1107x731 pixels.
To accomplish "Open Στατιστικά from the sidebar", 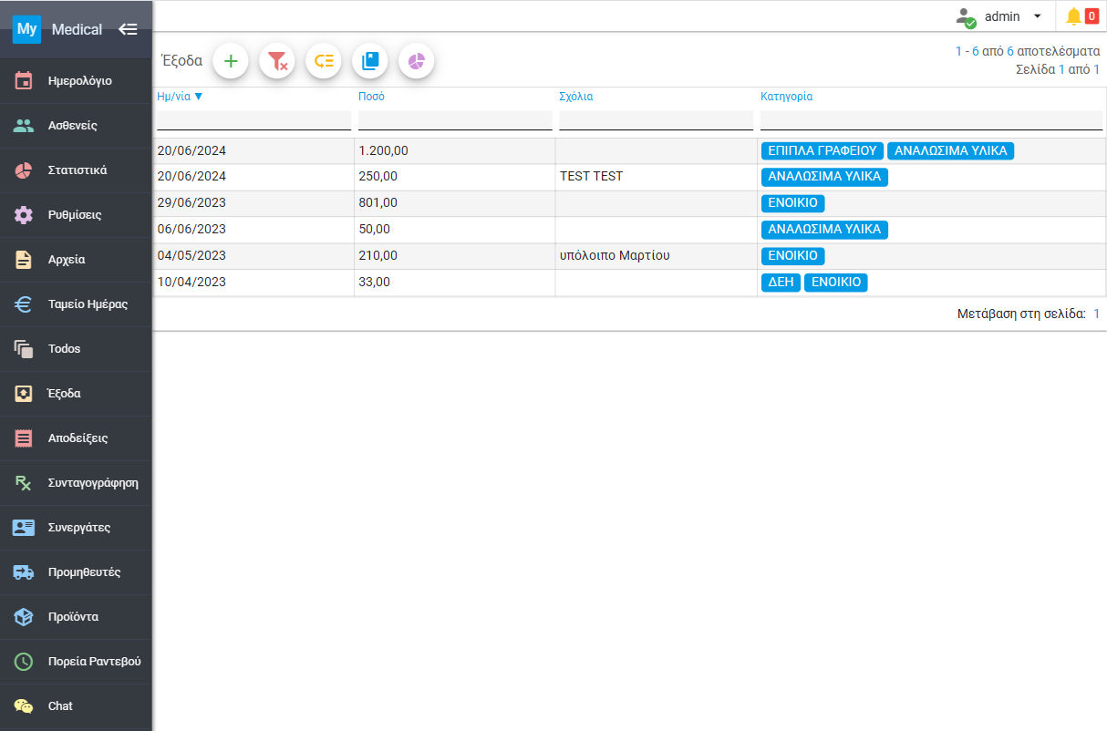I will 78,170.
